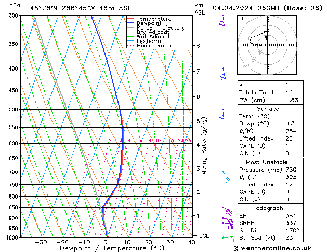Screen dimensions: 327x252
Task: Click the Pressure (mb) value '750'
Action: tap(291, 170)
